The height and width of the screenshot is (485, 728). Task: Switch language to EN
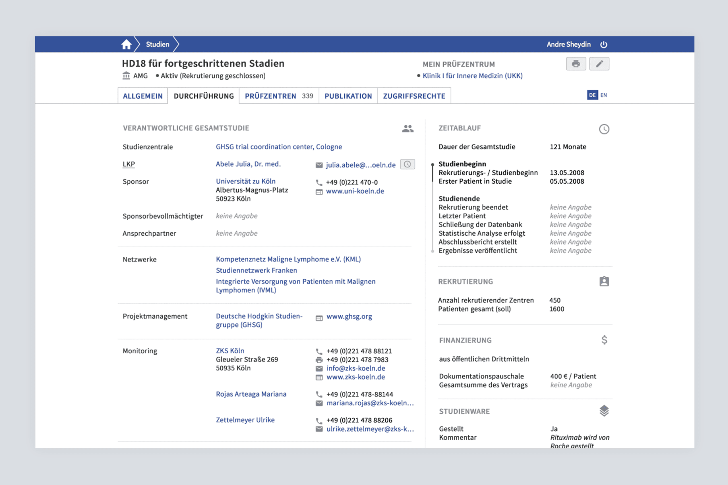[x=604, y=95]
